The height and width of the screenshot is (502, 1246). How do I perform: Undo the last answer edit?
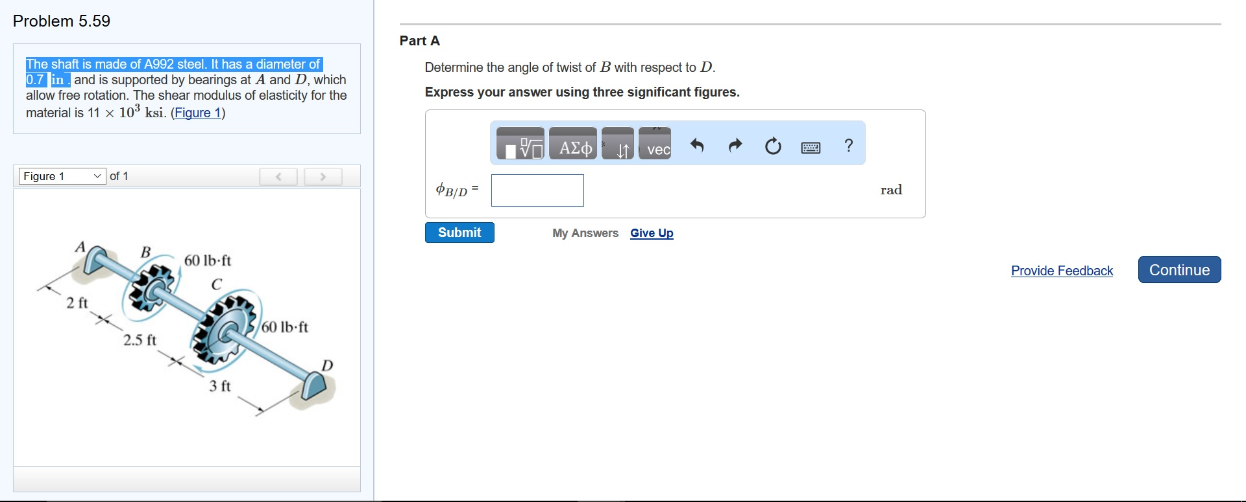[x=697, y=145]
